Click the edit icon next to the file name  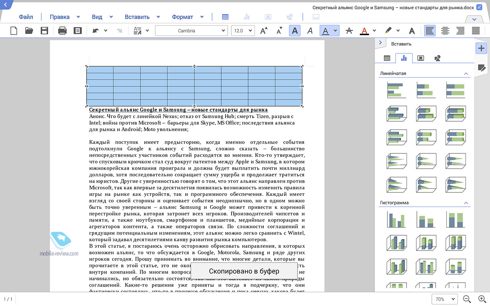479,7
